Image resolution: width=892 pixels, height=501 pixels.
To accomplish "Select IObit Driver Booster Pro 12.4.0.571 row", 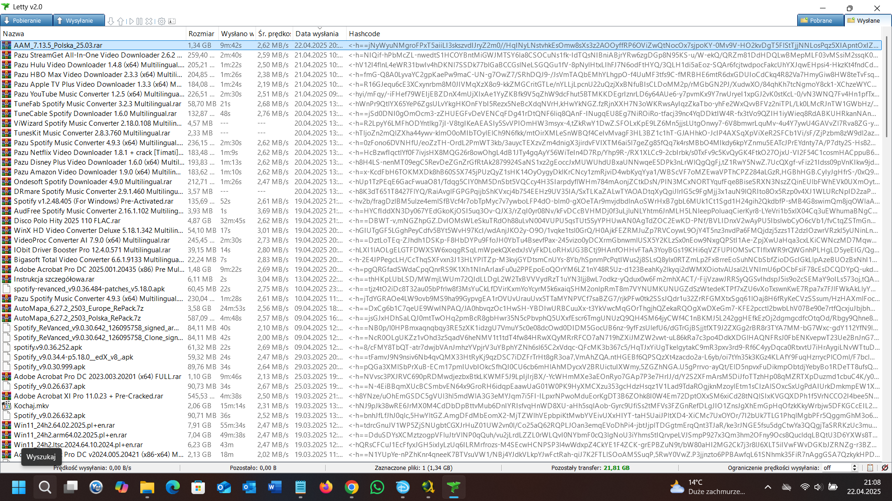I will (x=441, y=250).
